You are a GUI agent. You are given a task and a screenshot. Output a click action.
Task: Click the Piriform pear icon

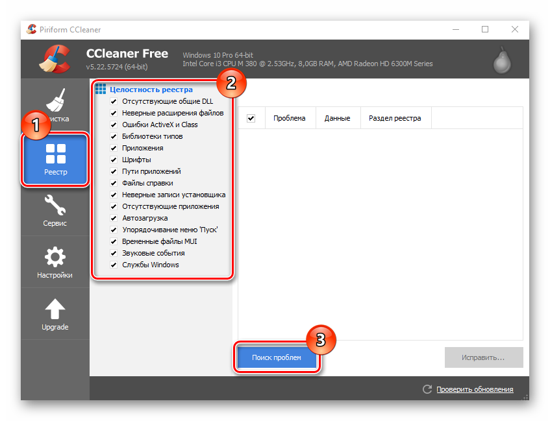(502, 60)
